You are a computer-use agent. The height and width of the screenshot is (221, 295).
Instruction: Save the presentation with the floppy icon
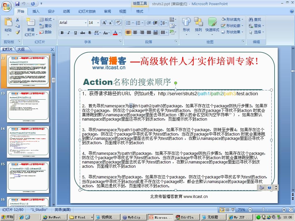[x=17, y=3]
